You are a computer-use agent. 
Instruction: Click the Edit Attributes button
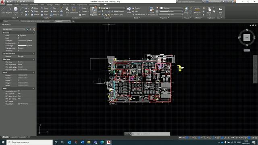[x=139, y=14]
